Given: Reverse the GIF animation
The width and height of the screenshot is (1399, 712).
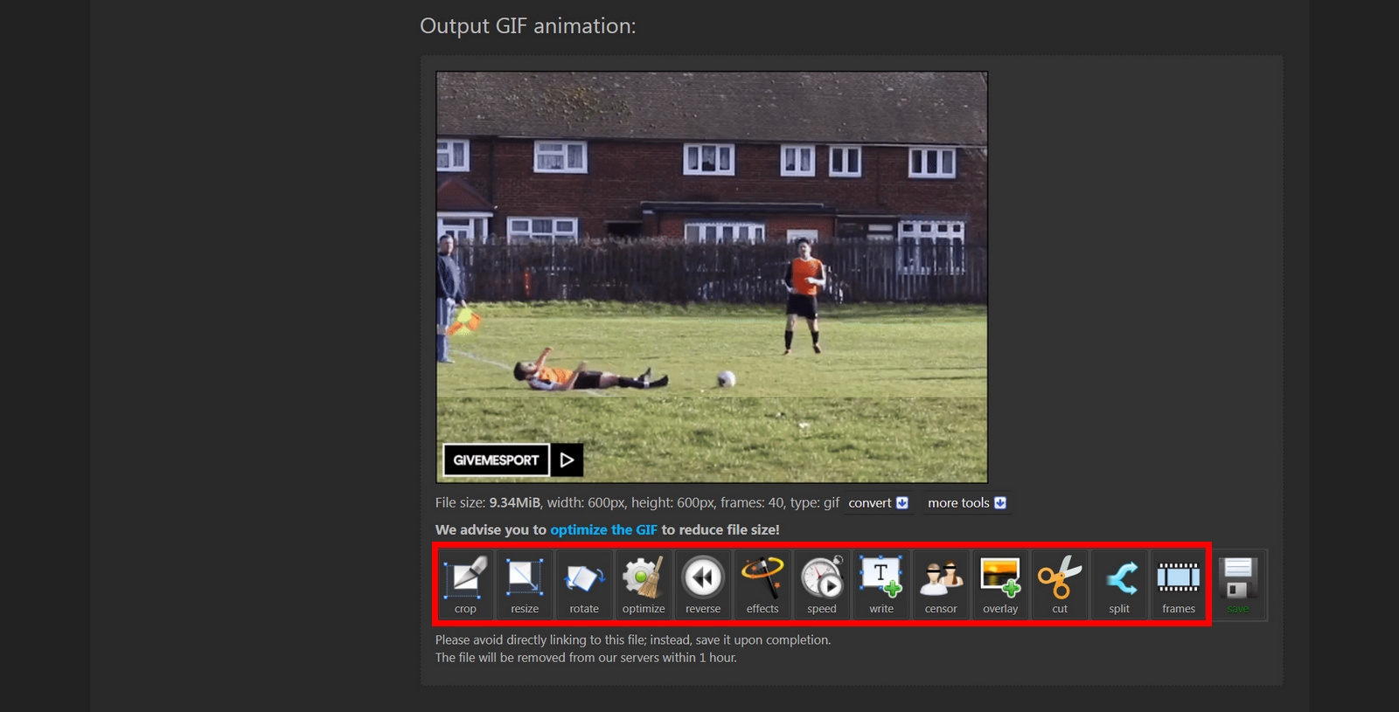Looking at the screenshot, I should tap(703, 585).
